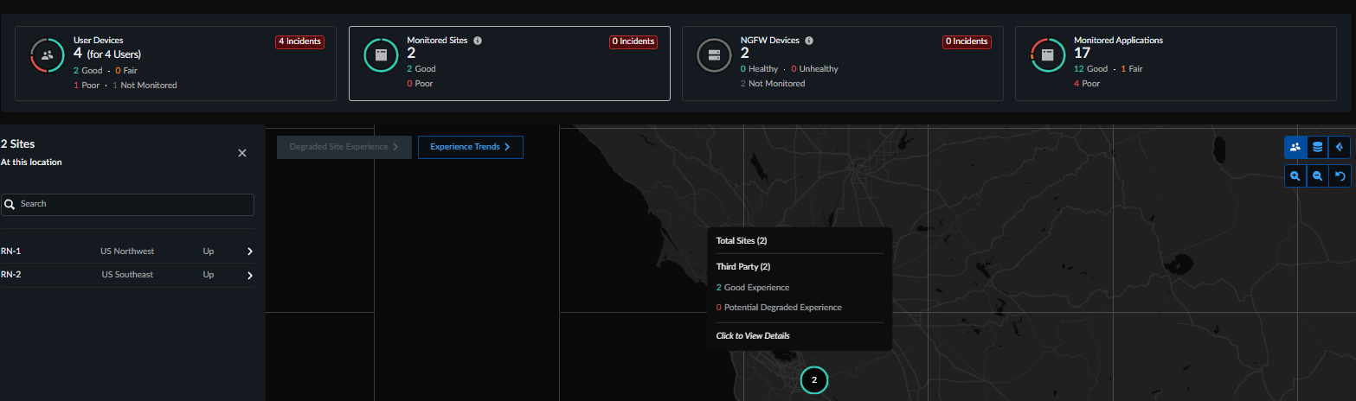Select the User Devices summary card
The width and height of the screenshot is (1356, 401).
click(176, 63)
